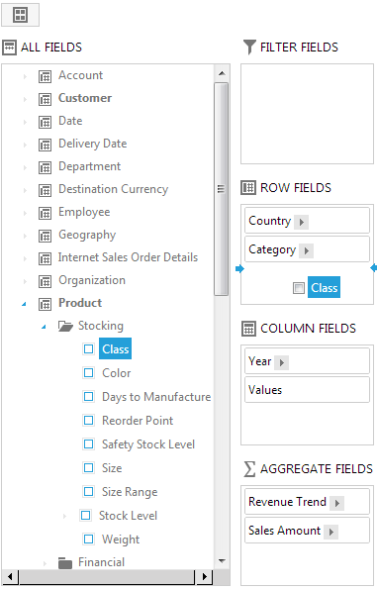Click the Geography dimension table icon
This screenshot has height=589, width=377.
46,236
